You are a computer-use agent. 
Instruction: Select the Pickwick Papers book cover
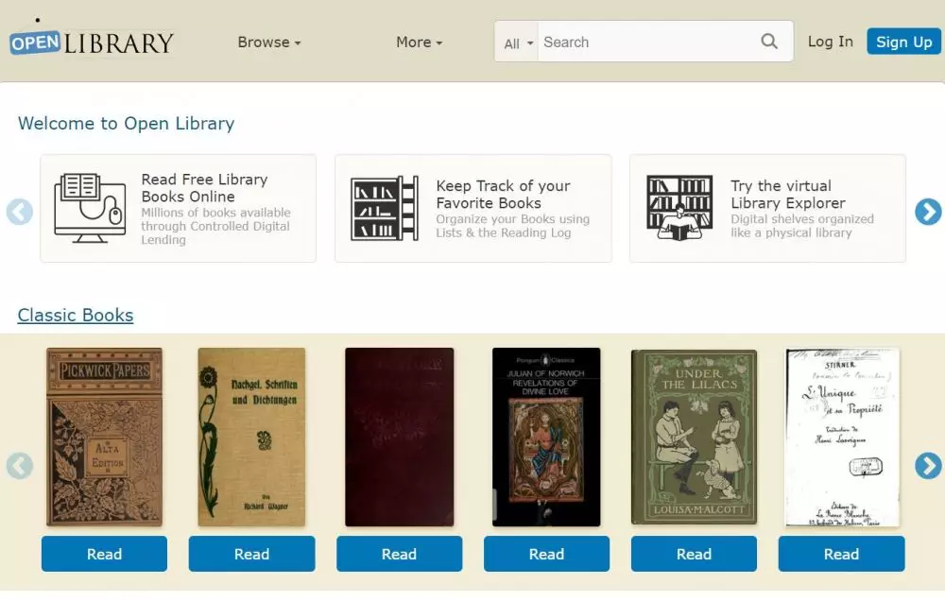pos(104,437)
